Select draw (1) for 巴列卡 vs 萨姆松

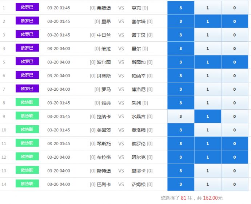click(x=208, y=184)
